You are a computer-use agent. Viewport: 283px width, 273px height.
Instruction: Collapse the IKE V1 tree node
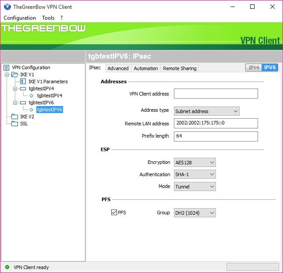(x=7, y=74)
